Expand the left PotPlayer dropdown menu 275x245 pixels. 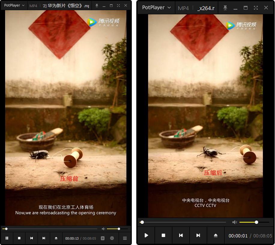(x=14, y=5)
